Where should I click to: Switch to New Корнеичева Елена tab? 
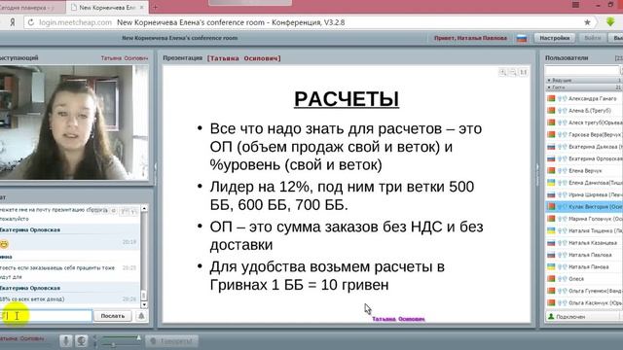[106, 7]
